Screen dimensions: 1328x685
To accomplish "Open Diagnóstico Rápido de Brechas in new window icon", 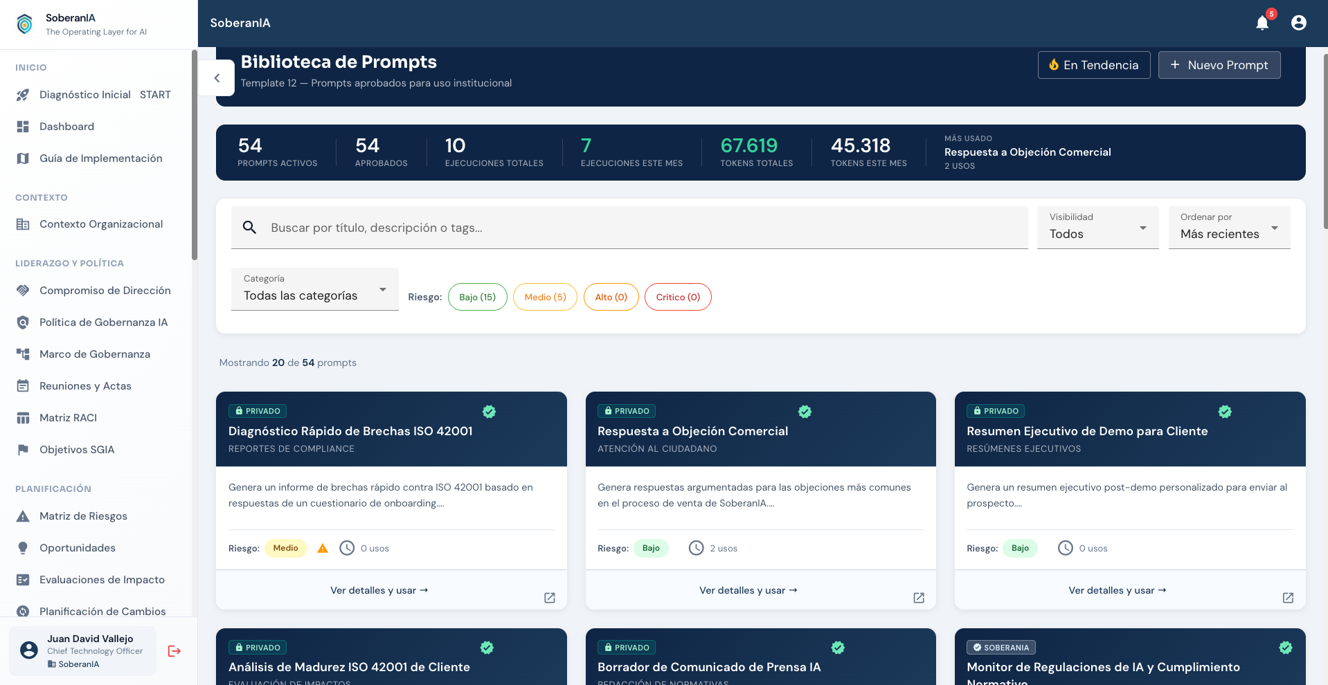I will coord(550,598).
